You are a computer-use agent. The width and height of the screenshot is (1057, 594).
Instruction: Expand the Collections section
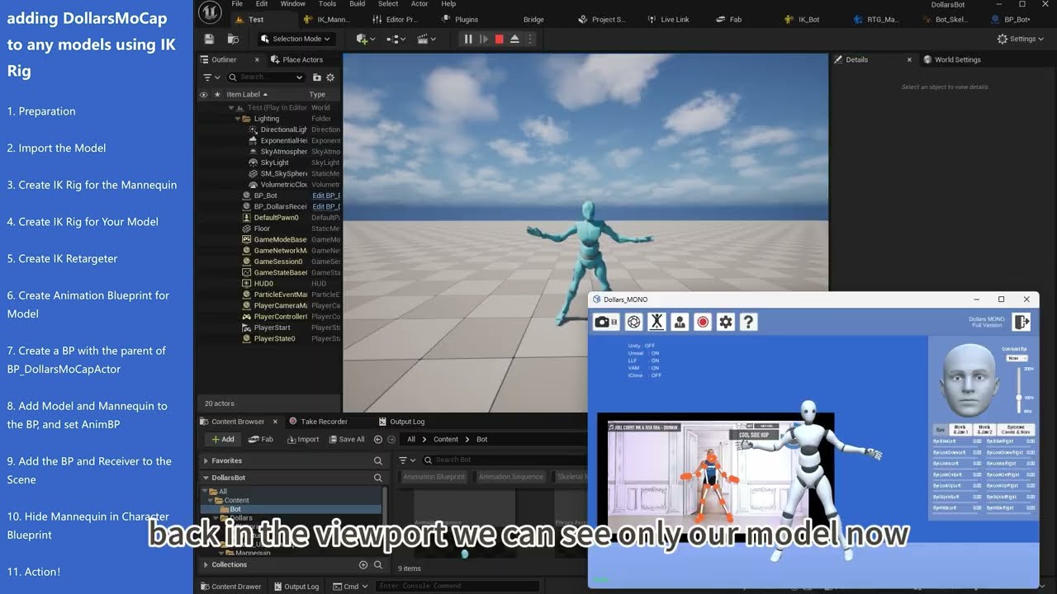pyautogui.click(x=206, y=564)
